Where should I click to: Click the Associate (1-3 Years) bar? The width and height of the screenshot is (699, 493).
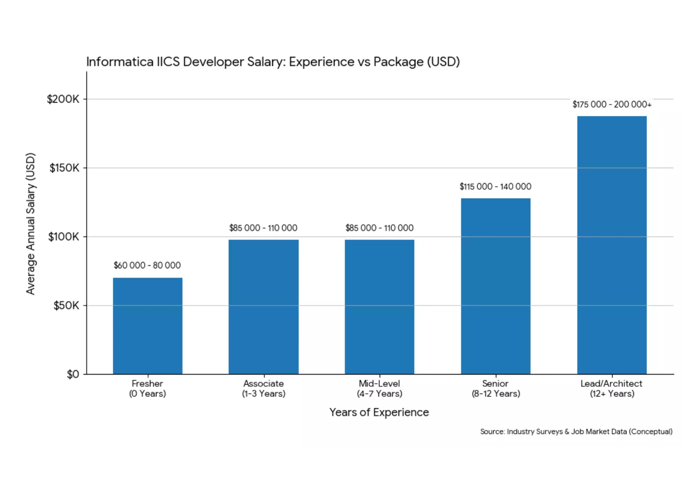click(x=263, y=307)
